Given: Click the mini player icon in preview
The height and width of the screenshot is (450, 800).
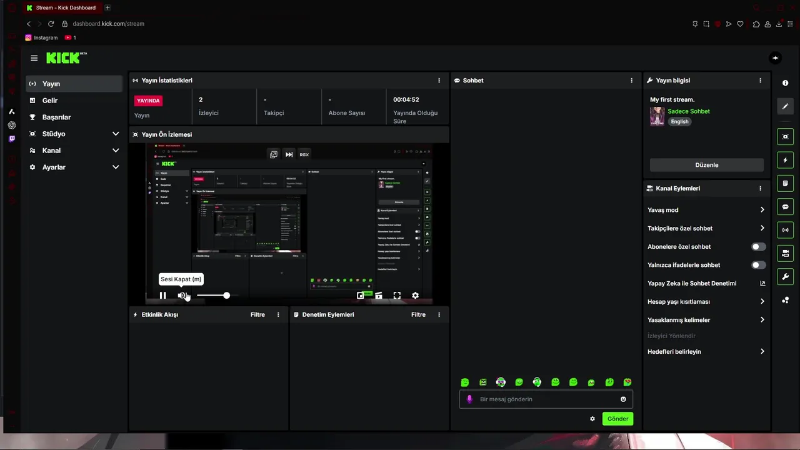Looking at the screenshot, I should click(x=361, y=296).
